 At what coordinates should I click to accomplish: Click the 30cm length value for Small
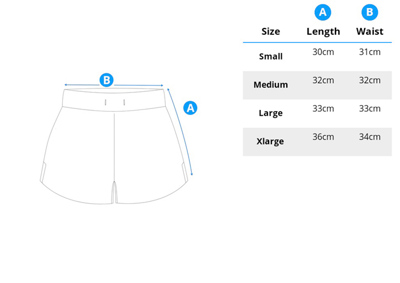pos(323,52)
